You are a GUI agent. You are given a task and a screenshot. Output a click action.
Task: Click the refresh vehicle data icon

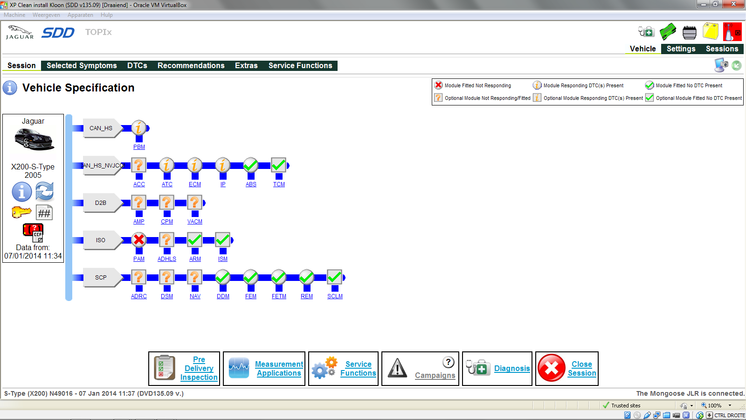click(45, 191)
